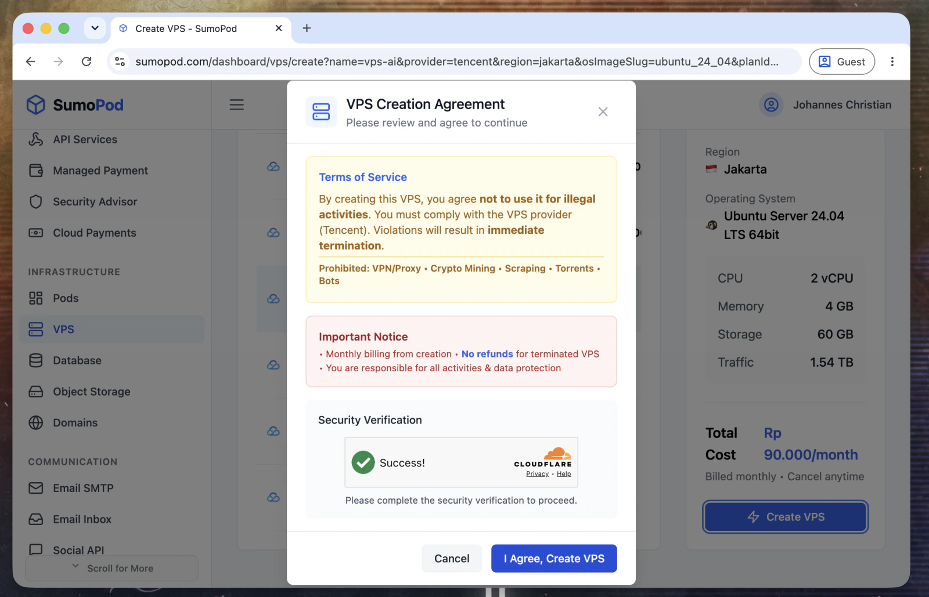The width and height of the screenshot is (929, 597).
Task: Select the Database menu item
Action: pos(112,360)
